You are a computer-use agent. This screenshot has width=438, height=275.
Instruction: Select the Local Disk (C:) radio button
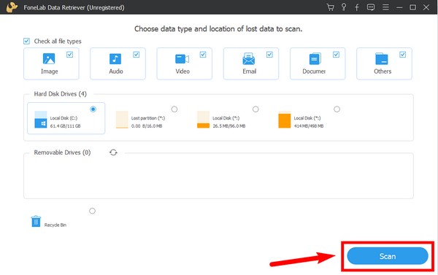pos(93,109)
